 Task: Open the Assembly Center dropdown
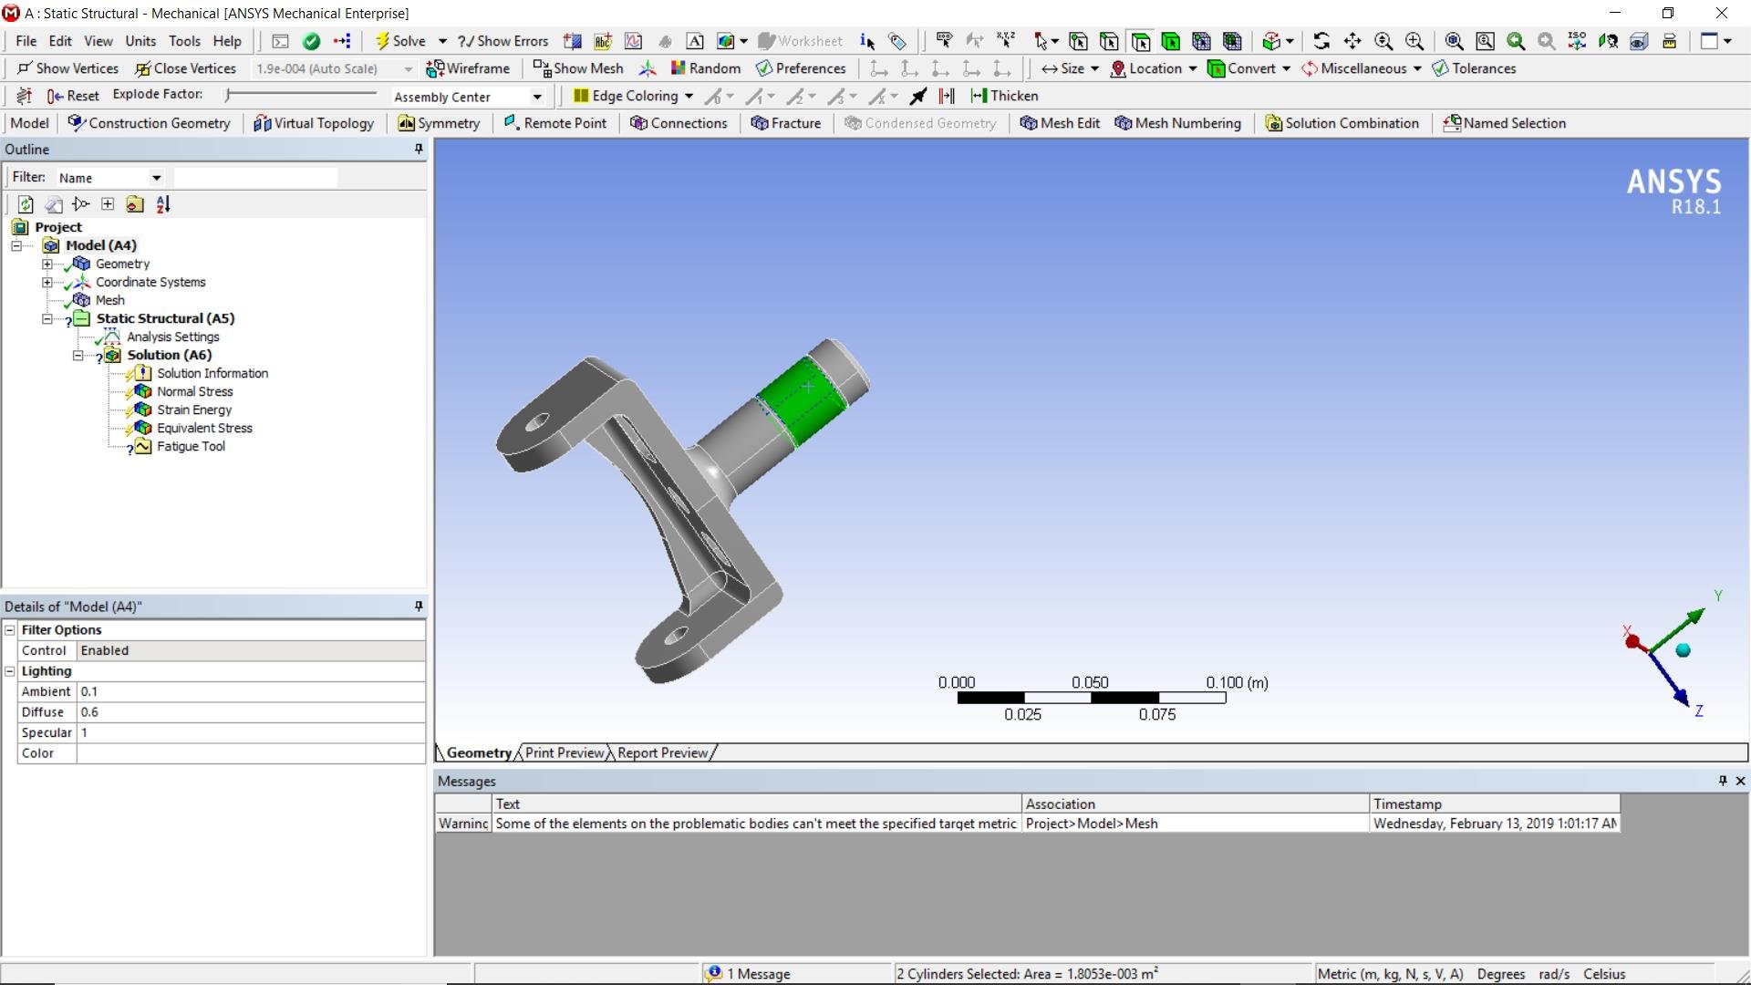click(537, 97)
